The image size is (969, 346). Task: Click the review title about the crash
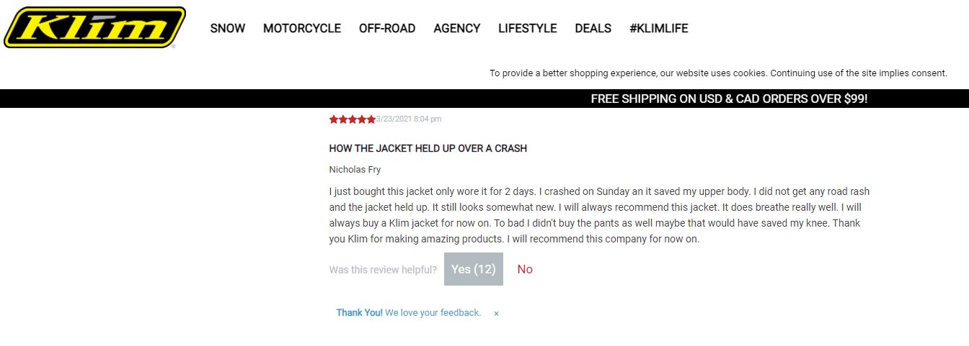point(428,148)
